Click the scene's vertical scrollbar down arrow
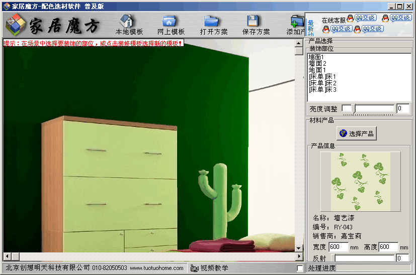The image size is (416, 275). [299, 248]
